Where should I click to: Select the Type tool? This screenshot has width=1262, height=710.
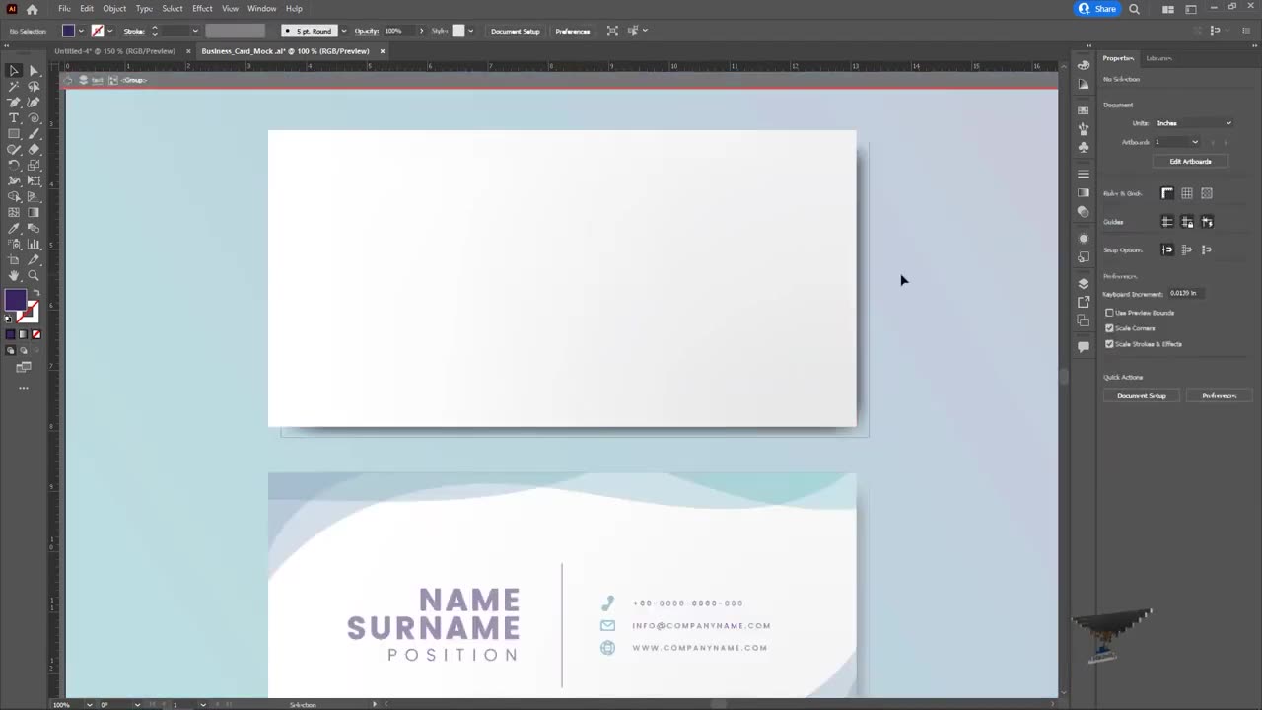coord(14,118)
